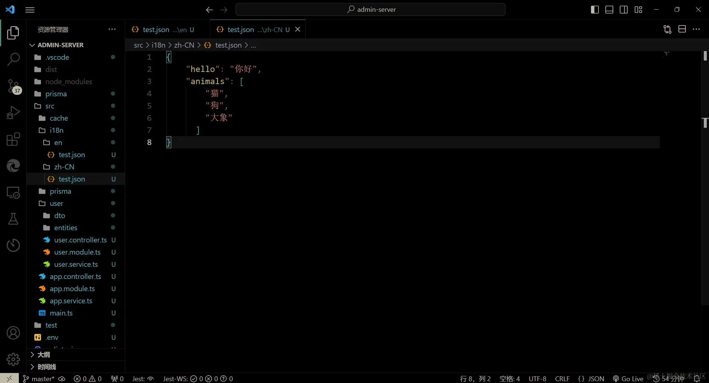Synchronize changes cloud icon in status bar
The image size is (709, 383).
pyautogui.click(x=62, y=379)
